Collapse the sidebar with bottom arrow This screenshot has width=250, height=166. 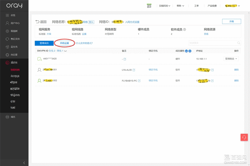24,163
